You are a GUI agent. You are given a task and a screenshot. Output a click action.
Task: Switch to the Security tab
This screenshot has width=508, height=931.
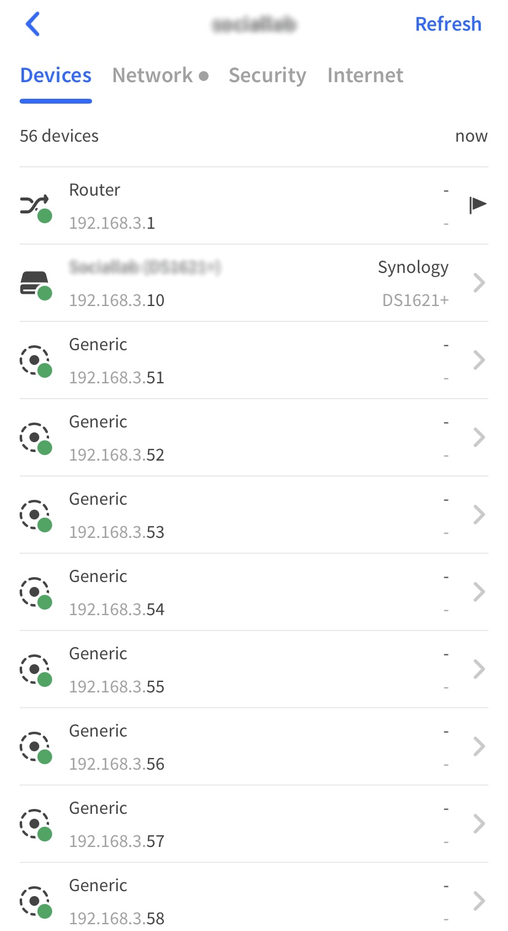click(267, 75)
